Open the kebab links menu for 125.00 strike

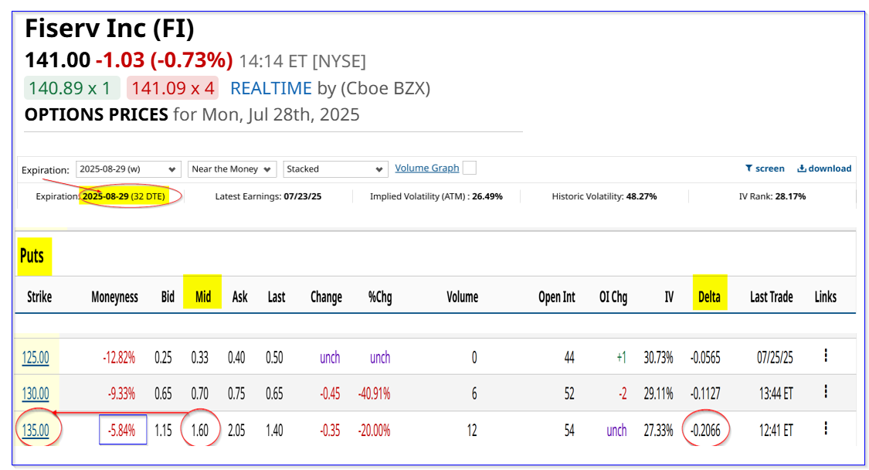826,356
